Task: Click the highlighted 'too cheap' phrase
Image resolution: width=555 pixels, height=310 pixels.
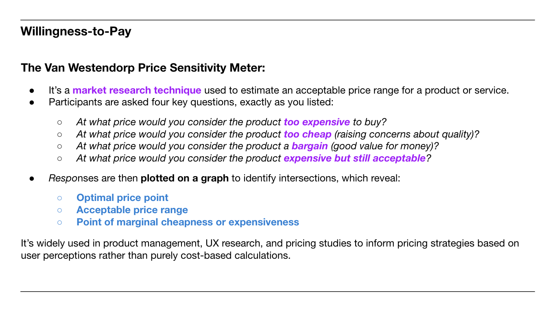Action: (x=308, y=134)
